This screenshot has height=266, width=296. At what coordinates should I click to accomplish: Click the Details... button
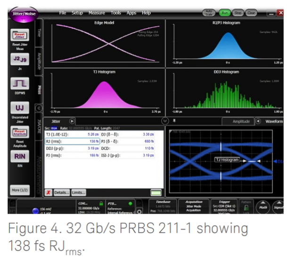(62, 193)
